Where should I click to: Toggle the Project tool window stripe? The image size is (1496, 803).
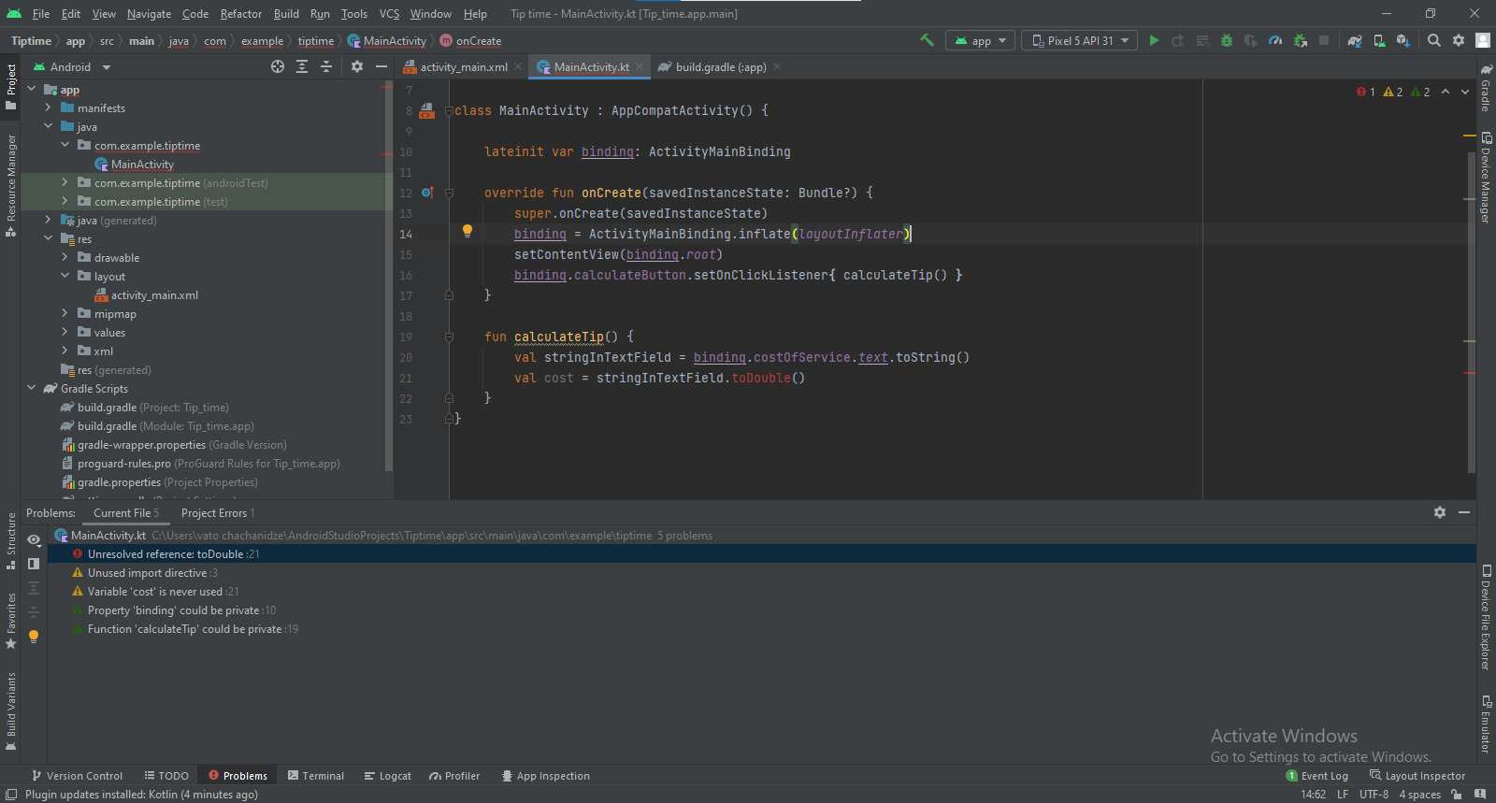point(10,87)
